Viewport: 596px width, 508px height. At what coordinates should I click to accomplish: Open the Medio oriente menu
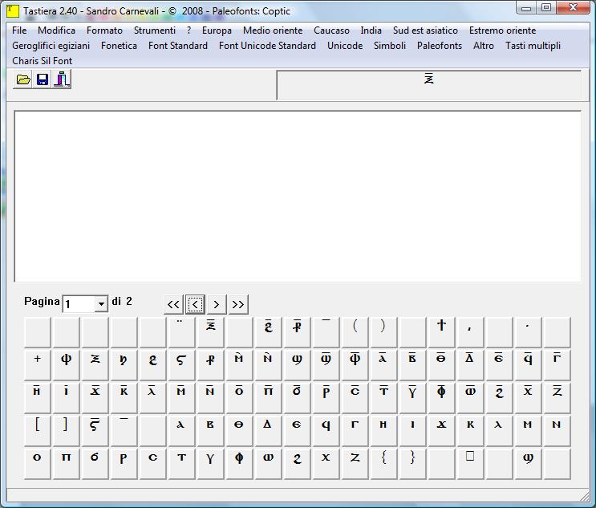(x=273, y=30)
